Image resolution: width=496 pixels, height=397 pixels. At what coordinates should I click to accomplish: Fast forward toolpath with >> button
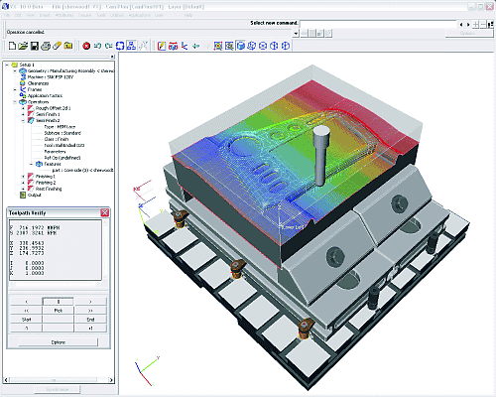90,311
